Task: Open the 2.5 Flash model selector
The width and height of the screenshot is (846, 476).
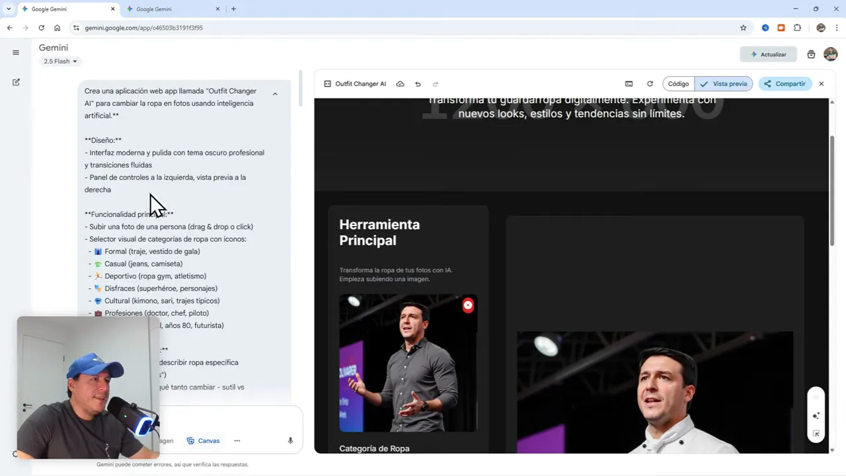Action: coord(59,61)
